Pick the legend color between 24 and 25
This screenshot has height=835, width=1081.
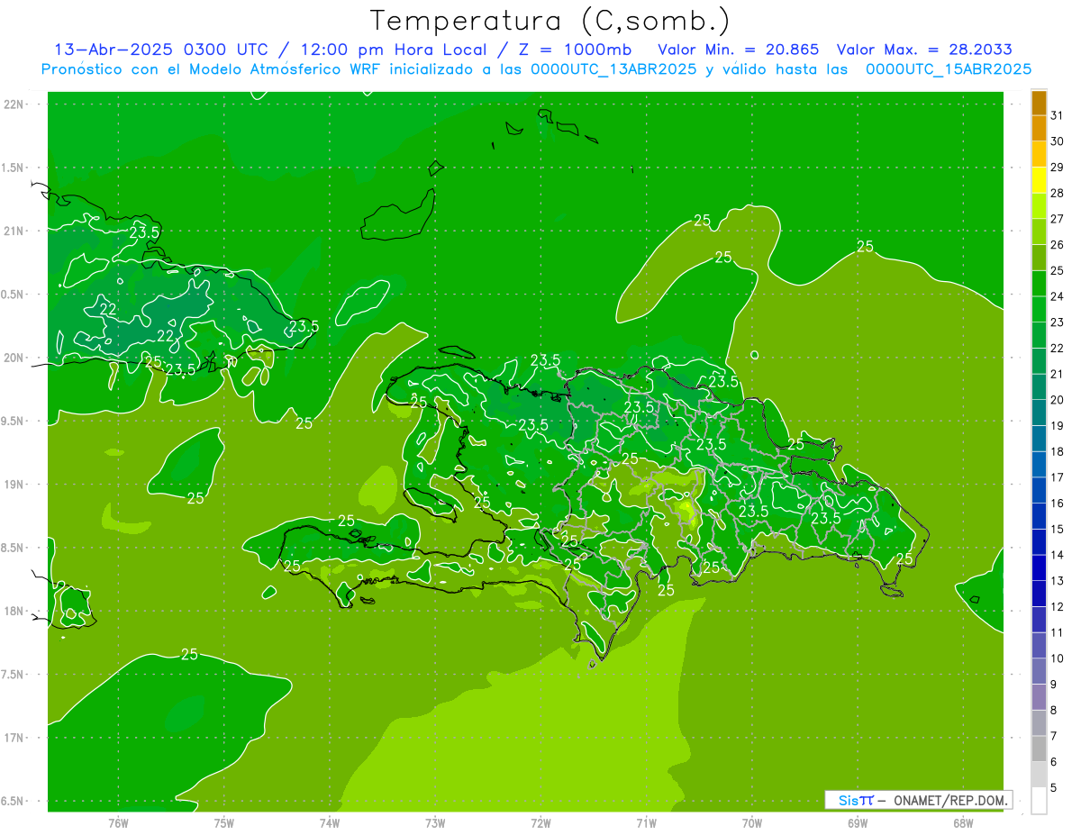[x=1039, y=284]
